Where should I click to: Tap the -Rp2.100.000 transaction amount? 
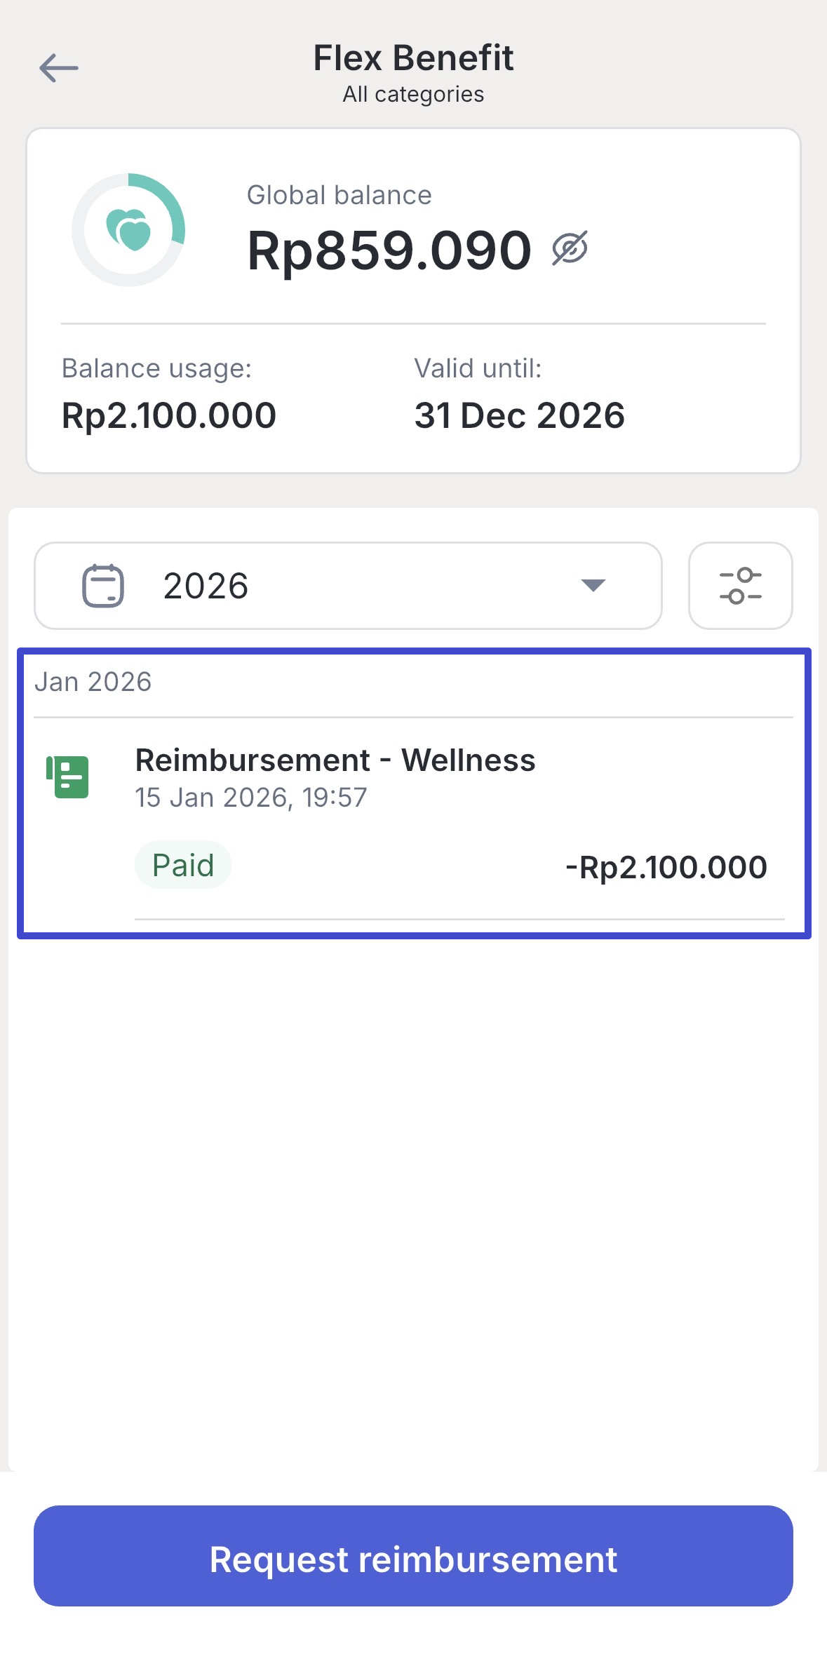point(666,868)
